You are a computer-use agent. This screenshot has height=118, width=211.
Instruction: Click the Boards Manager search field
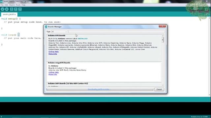(116, 31)
